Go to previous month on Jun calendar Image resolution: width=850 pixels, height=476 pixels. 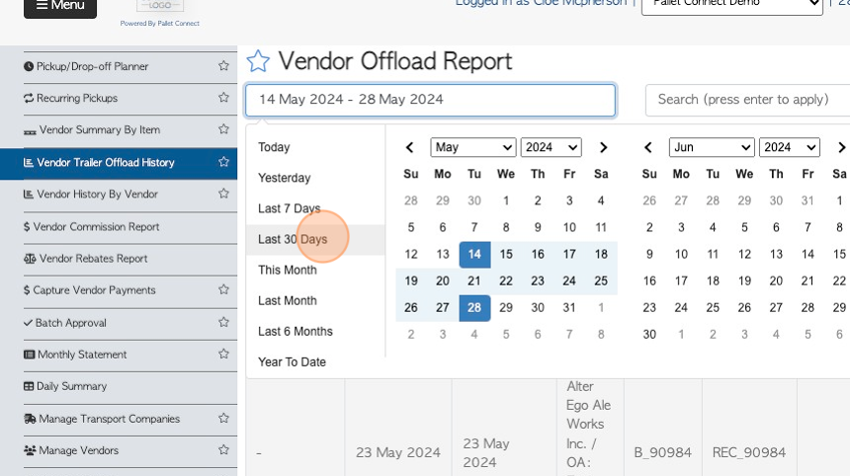pyautogui.click(x=647, y=147)
